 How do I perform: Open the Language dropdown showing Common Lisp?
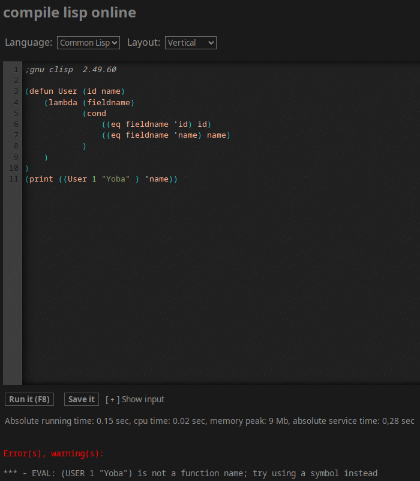[x=88, y=43]
